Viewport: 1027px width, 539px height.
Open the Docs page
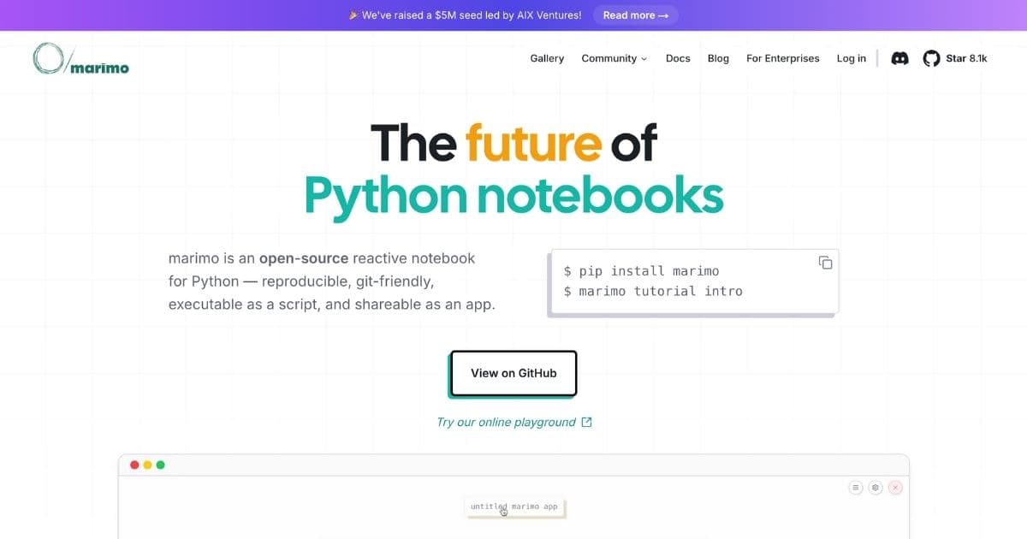coord(678,58)
